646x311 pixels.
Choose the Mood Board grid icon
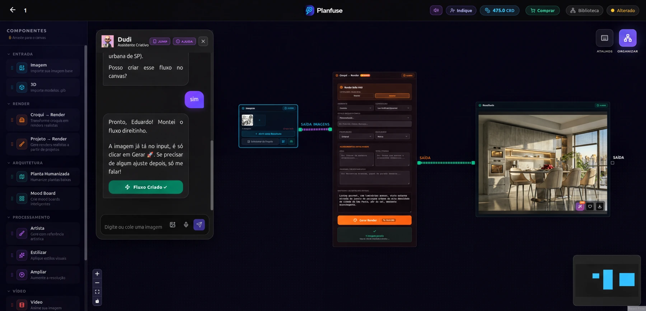tap(22, 198)
